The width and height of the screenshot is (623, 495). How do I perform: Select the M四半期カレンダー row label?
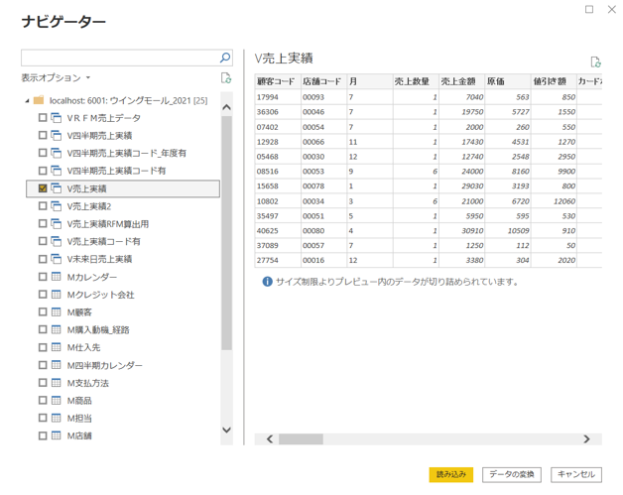[104, 365]
